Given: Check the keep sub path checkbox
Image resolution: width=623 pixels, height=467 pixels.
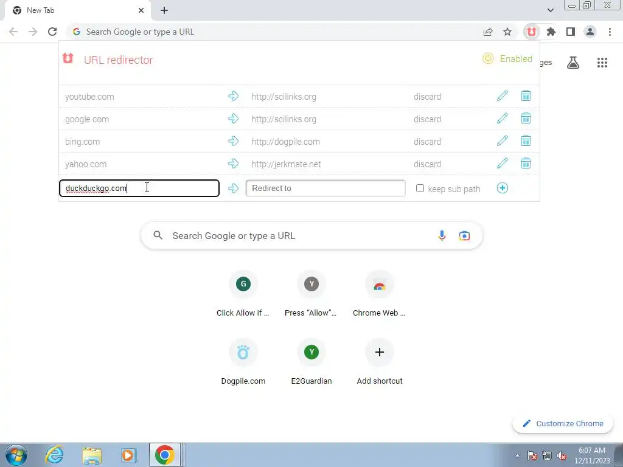Looking at the screenshot, I should click(420, 189).
